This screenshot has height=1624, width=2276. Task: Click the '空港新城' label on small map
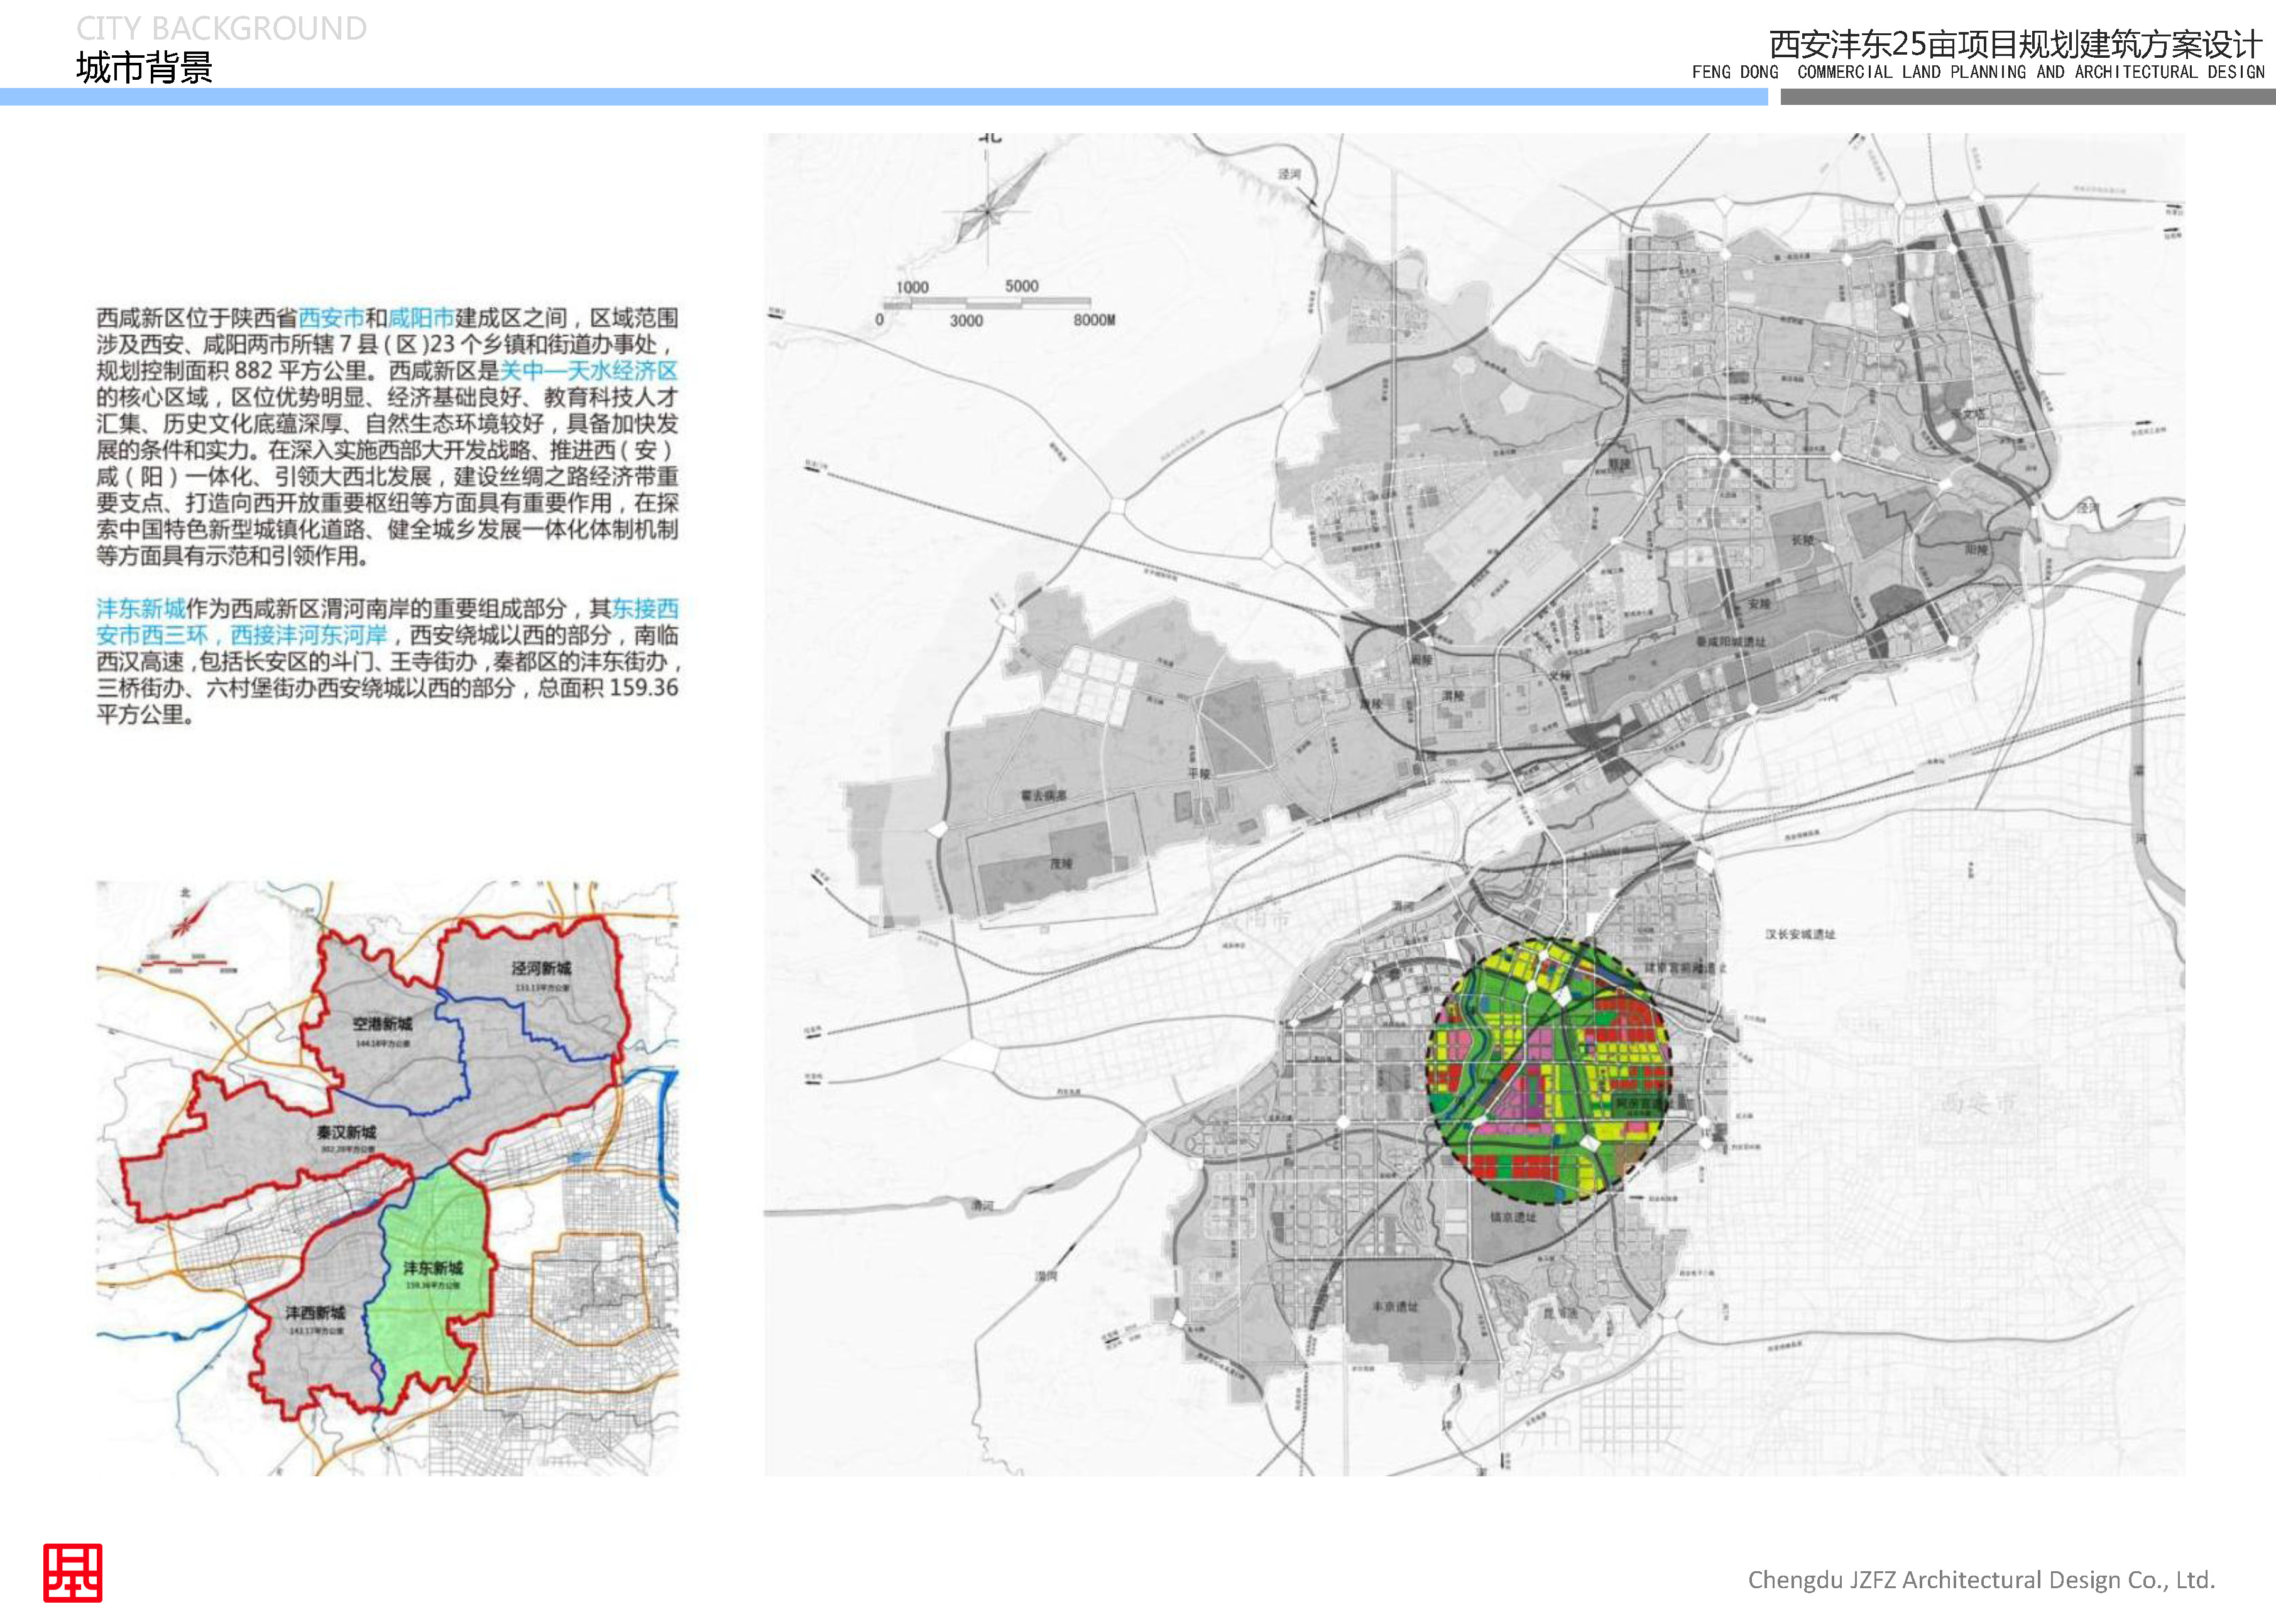pos(382,1024)
